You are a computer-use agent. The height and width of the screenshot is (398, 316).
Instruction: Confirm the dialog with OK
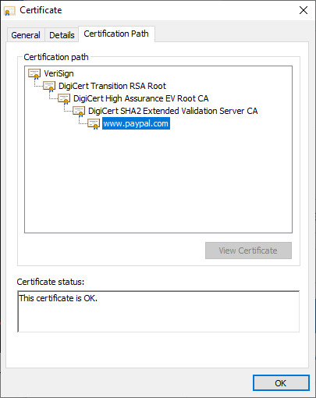tap(281, 383)
